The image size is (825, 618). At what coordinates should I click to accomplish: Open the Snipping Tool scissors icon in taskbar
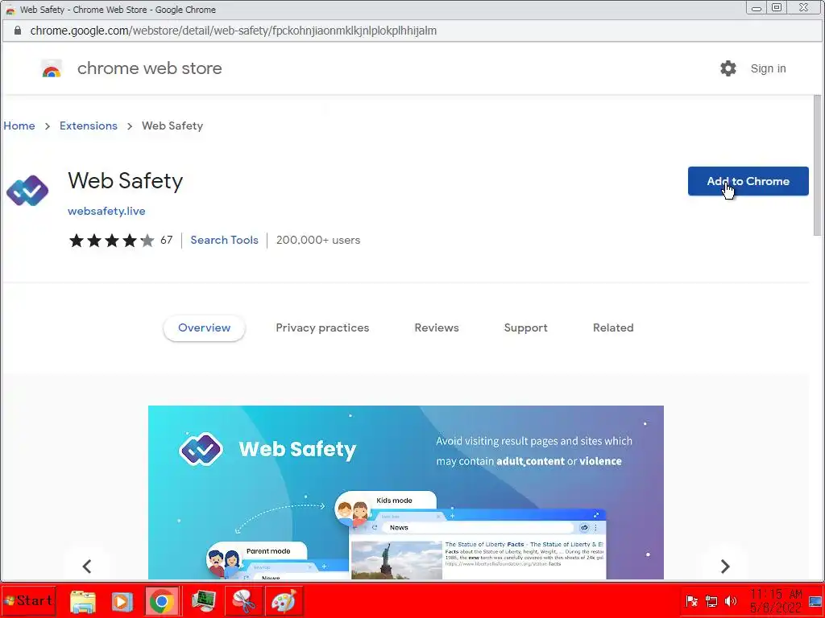tap(244, 600)
